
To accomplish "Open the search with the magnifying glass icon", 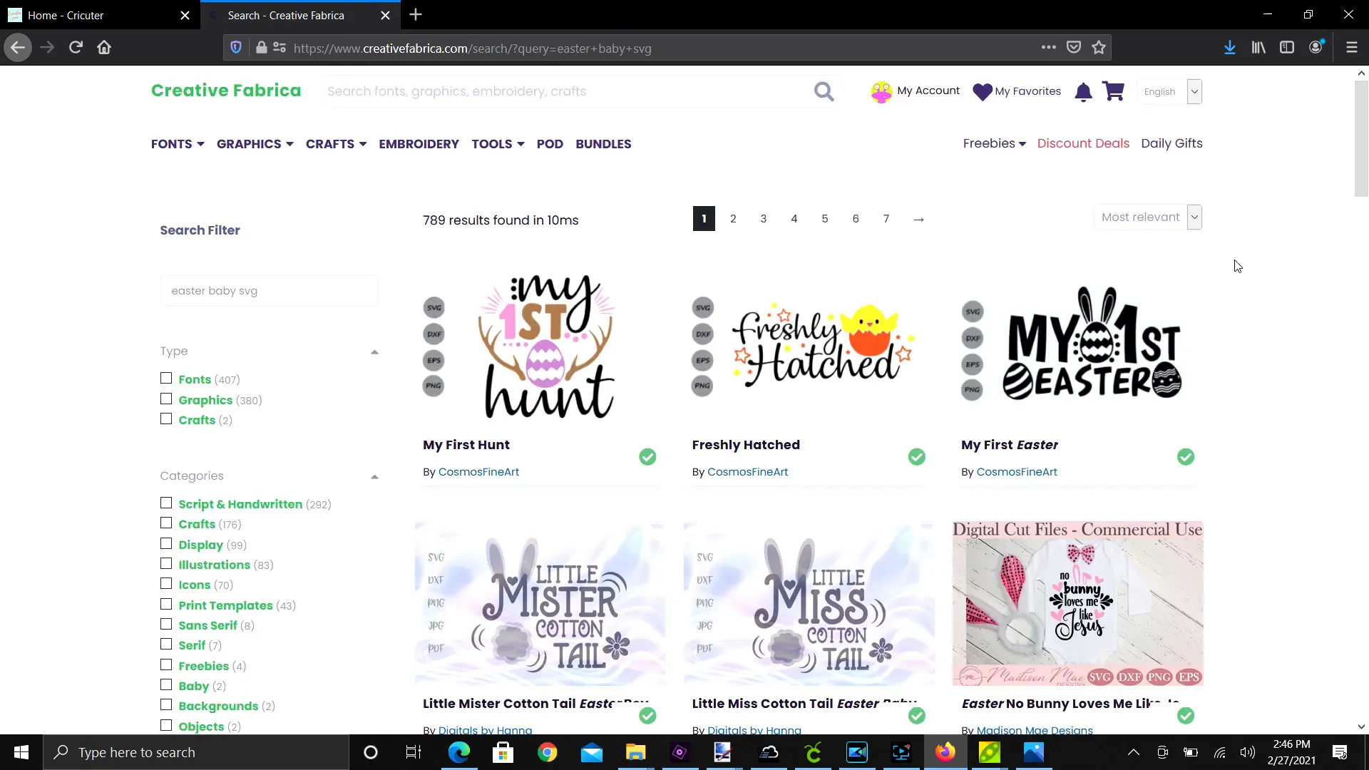I will point(824,91).
